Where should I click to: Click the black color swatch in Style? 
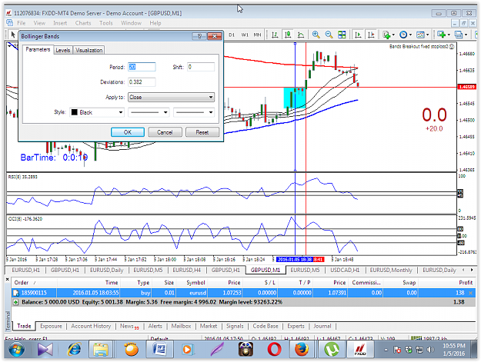(75, 112)
